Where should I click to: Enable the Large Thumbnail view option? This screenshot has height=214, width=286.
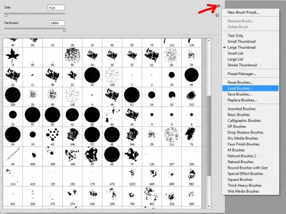click(241, 47)
